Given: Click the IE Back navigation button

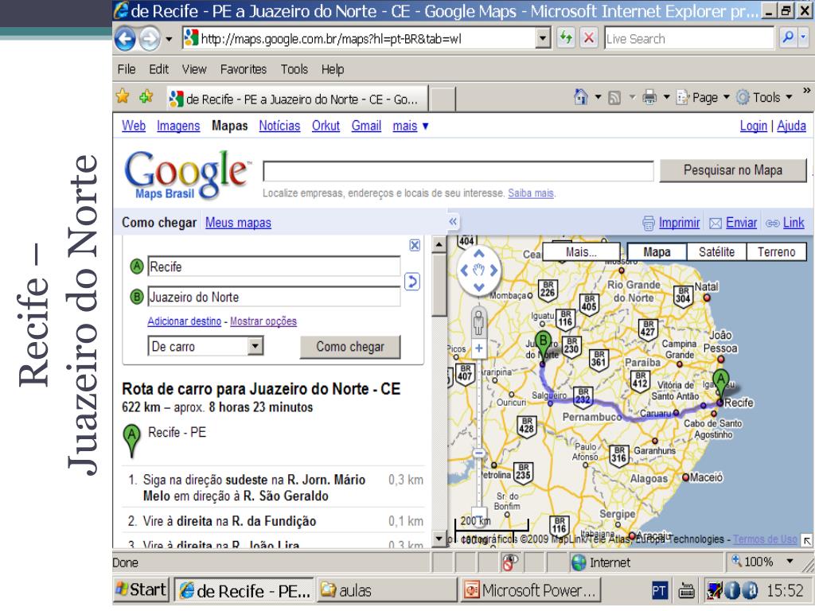Looking at the screenshot, I should [x=125, y=39].
